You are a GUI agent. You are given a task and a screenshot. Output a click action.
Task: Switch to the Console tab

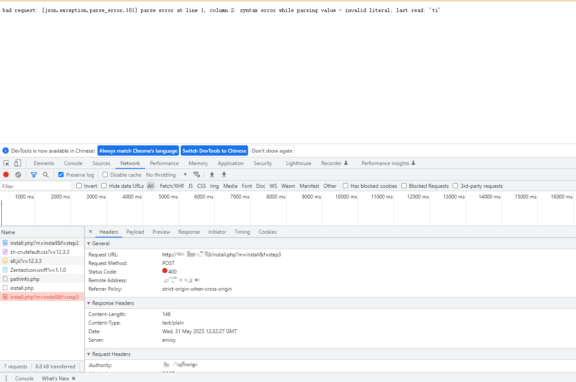[x=73, y=163]
